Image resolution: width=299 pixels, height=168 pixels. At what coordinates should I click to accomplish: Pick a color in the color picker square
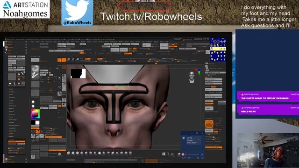36,114
